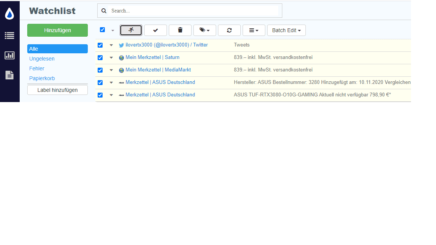Expand the MediaMarkt row dropdown arrow
Viewport: 436px width, 245px height.
click(x=111, y=70)
